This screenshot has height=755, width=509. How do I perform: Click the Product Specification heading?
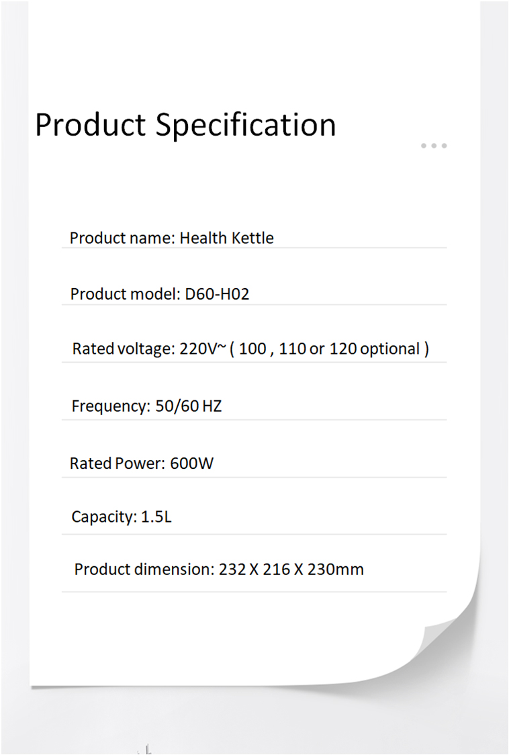click(185, 125)
